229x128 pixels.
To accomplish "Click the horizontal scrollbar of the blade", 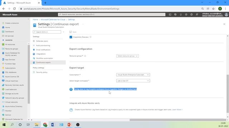I will tap(178, 120).
